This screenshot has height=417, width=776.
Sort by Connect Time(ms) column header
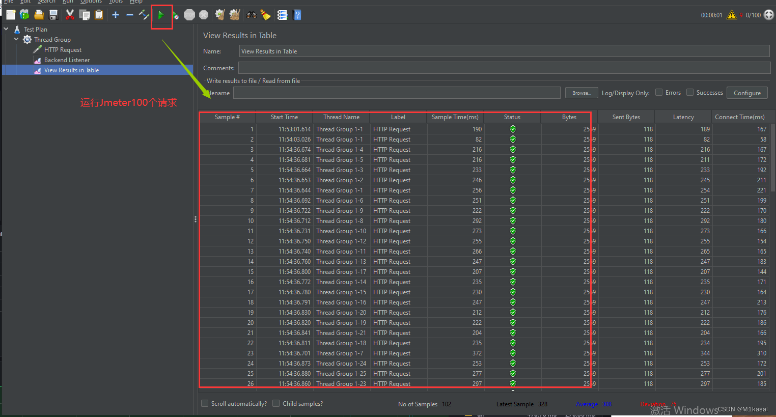[739, 117]
